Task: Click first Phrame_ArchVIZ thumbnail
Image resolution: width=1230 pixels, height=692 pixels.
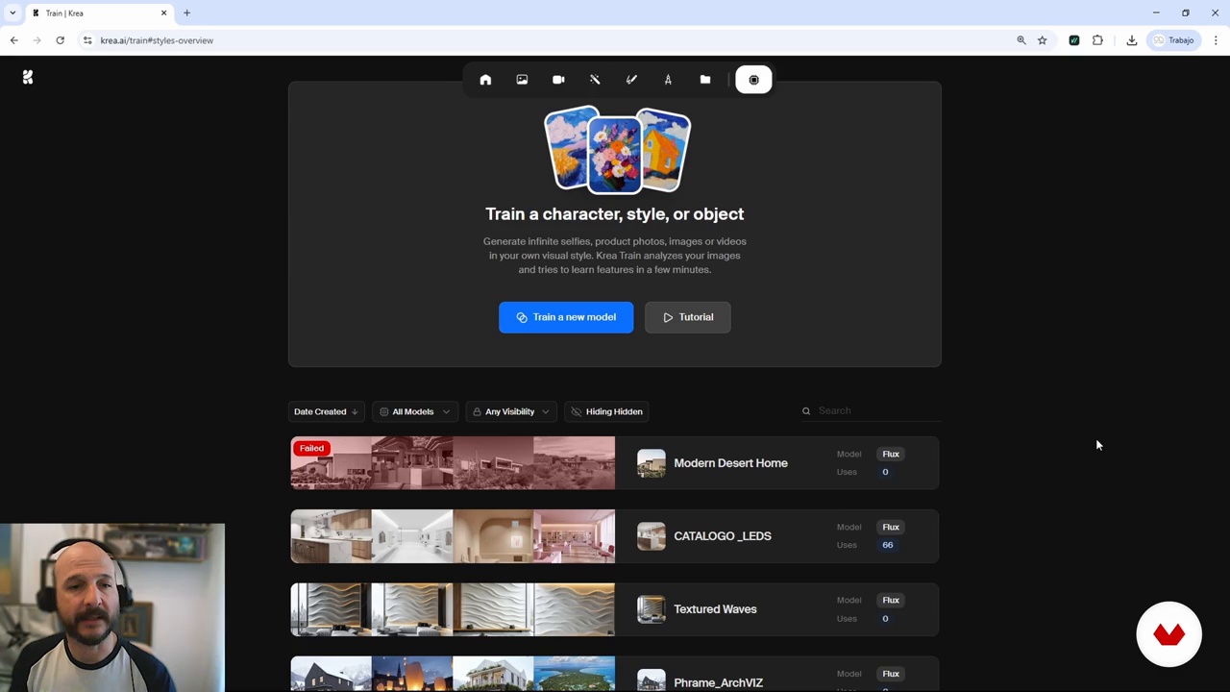Action: (x=331, y=674)
